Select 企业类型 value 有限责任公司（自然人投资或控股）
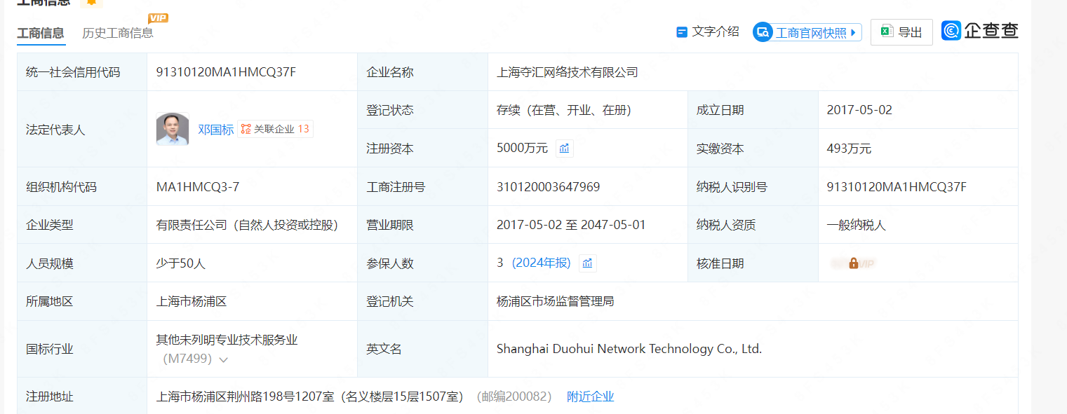This screenshot has width=1067, height=414. click(250, 225)
